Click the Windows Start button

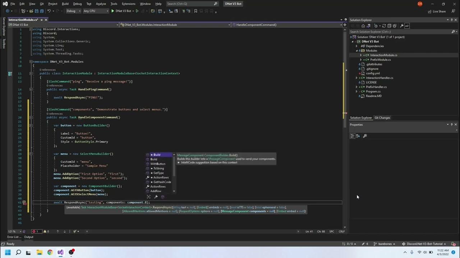[8, 252]
